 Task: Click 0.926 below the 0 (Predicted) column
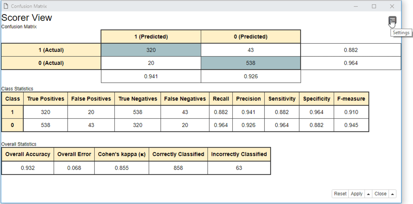coord(251,76)
